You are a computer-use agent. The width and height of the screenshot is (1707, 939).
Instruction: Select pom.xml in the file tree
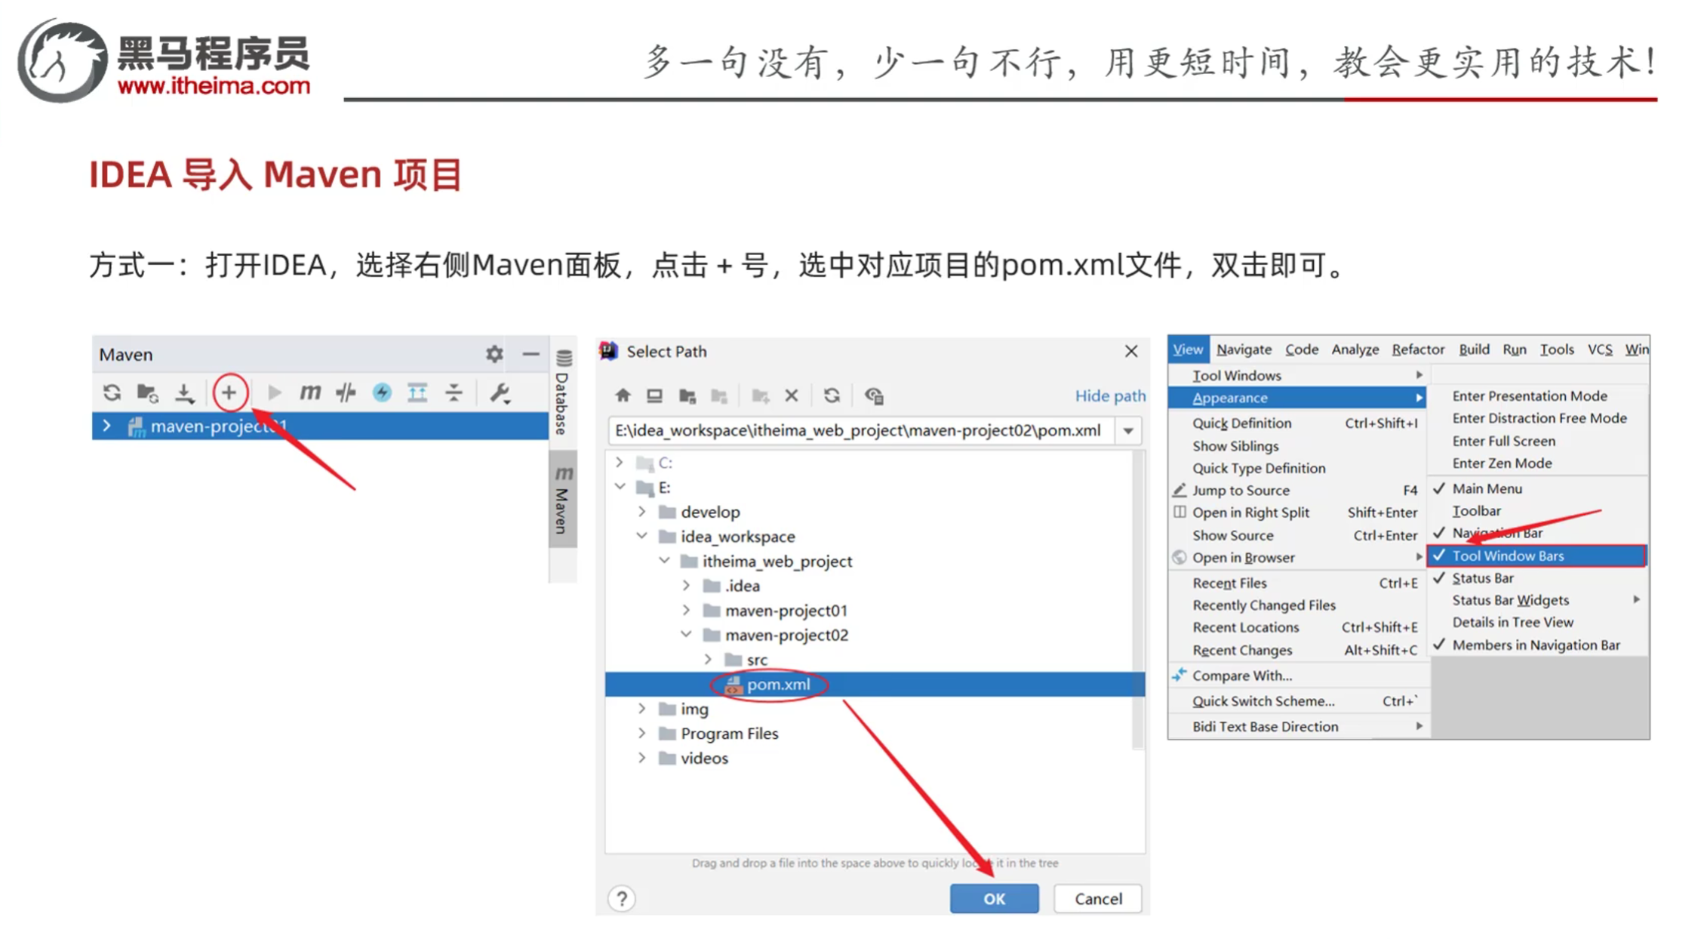point(777,685)
